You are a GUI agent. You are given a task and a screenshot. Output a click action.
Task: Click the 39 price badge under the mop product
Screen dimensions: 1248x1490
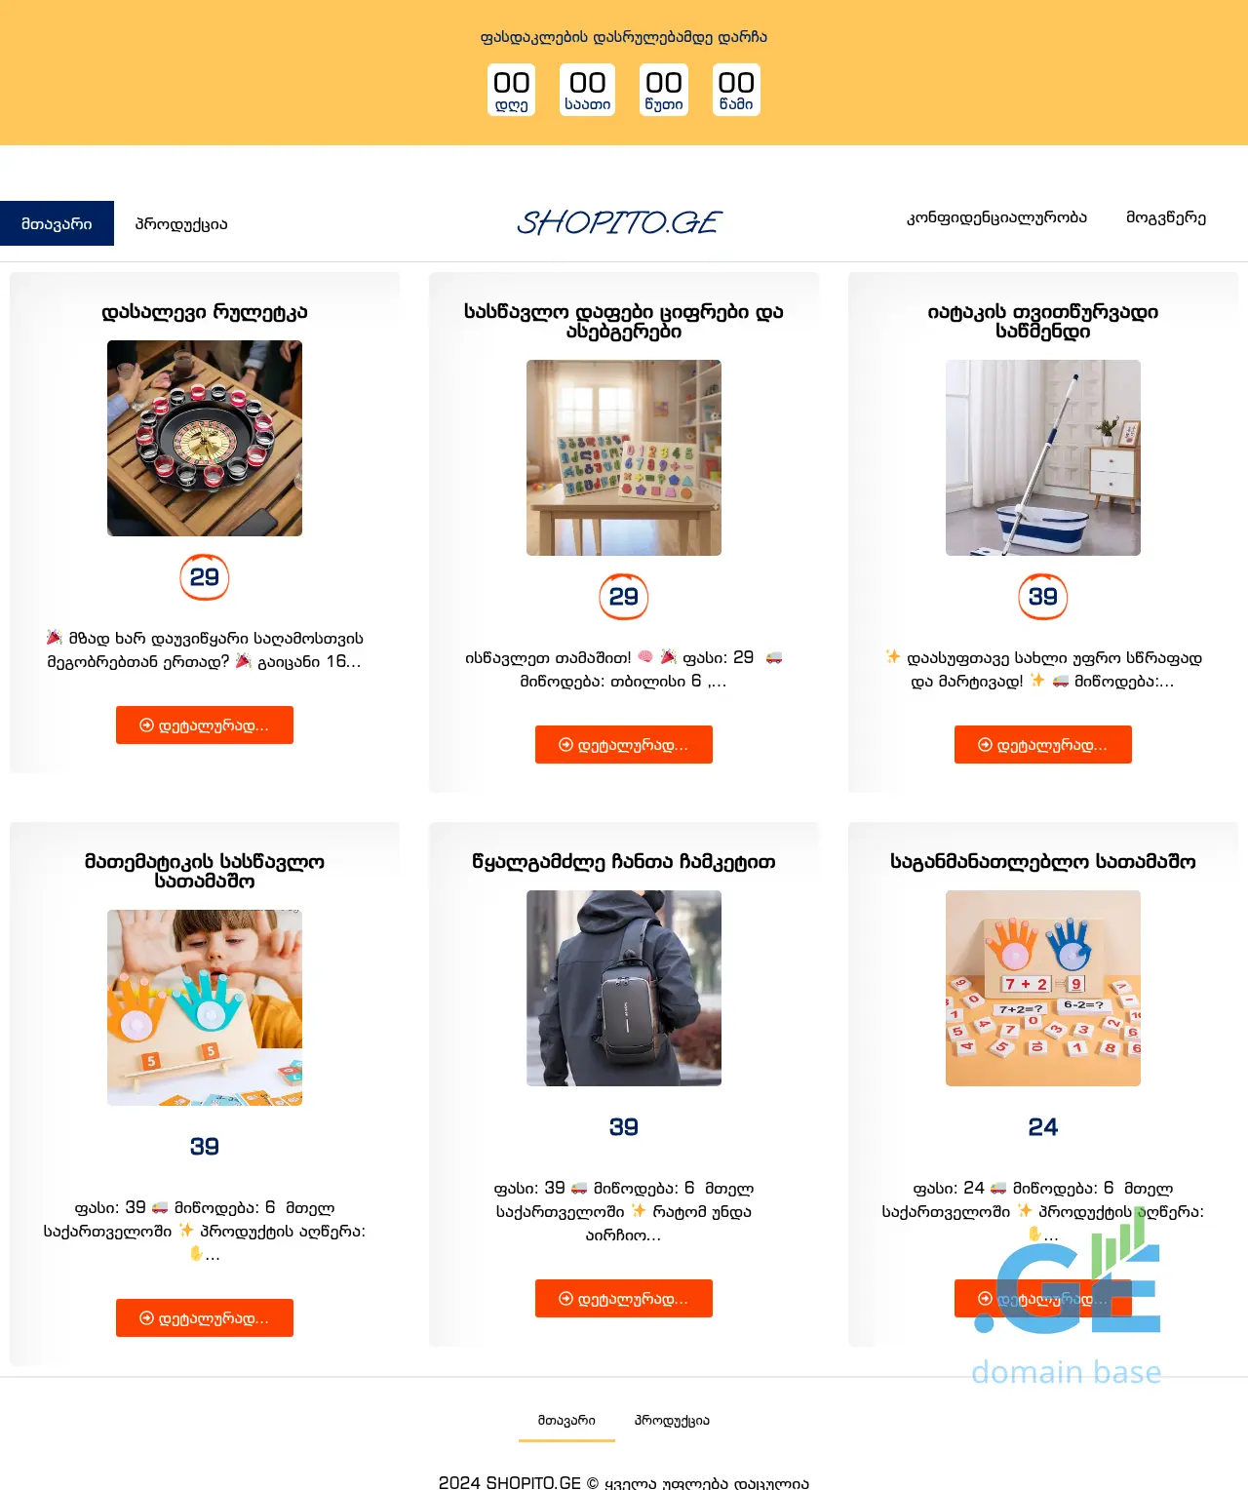(1043, 597)
